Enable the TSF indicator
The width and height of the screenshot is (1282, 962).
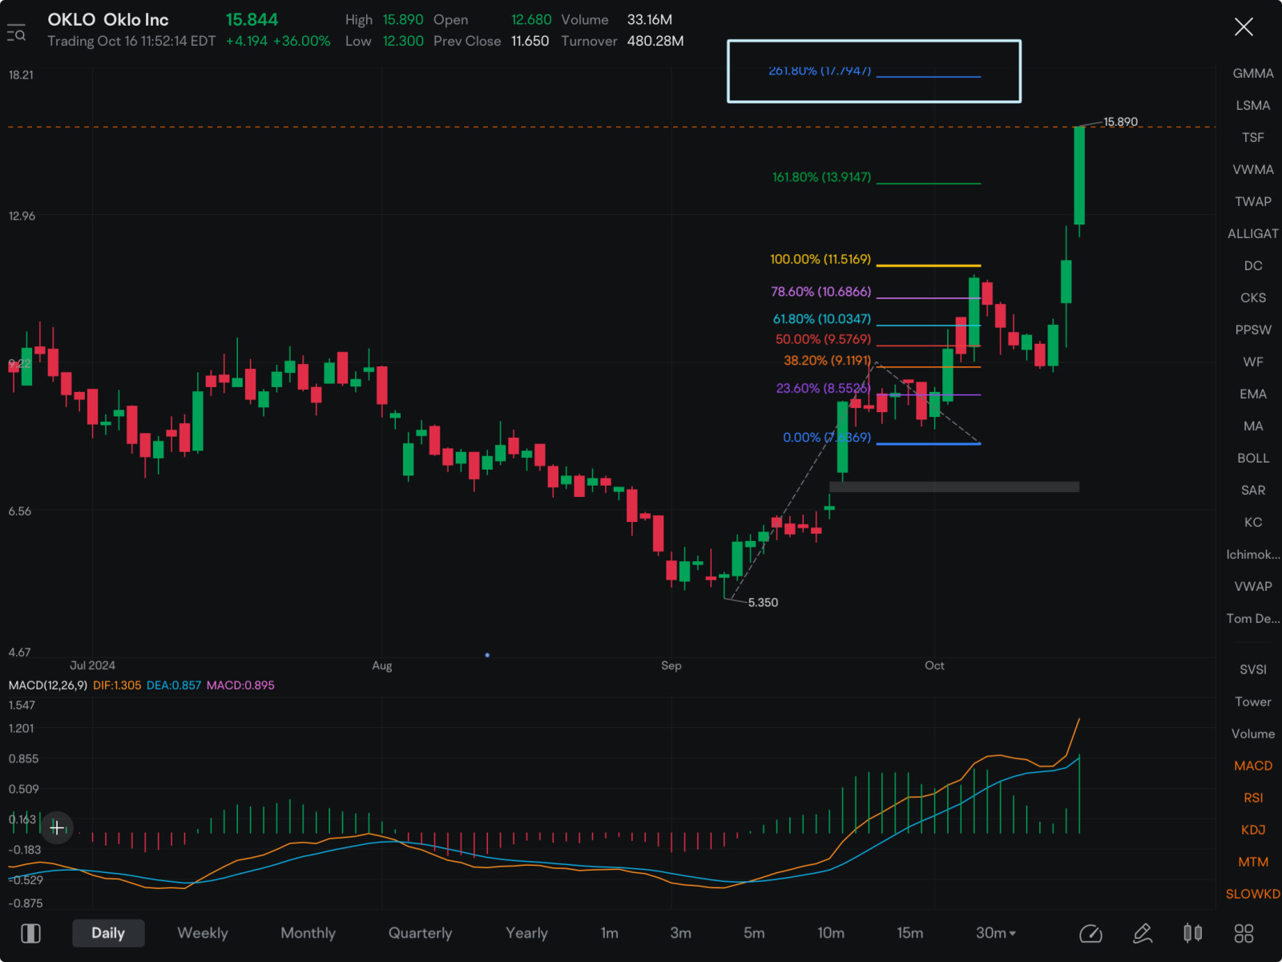(1253, 137)
